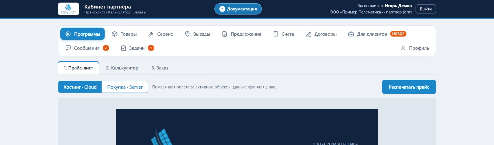Go to the Товары section

(124, 34)
